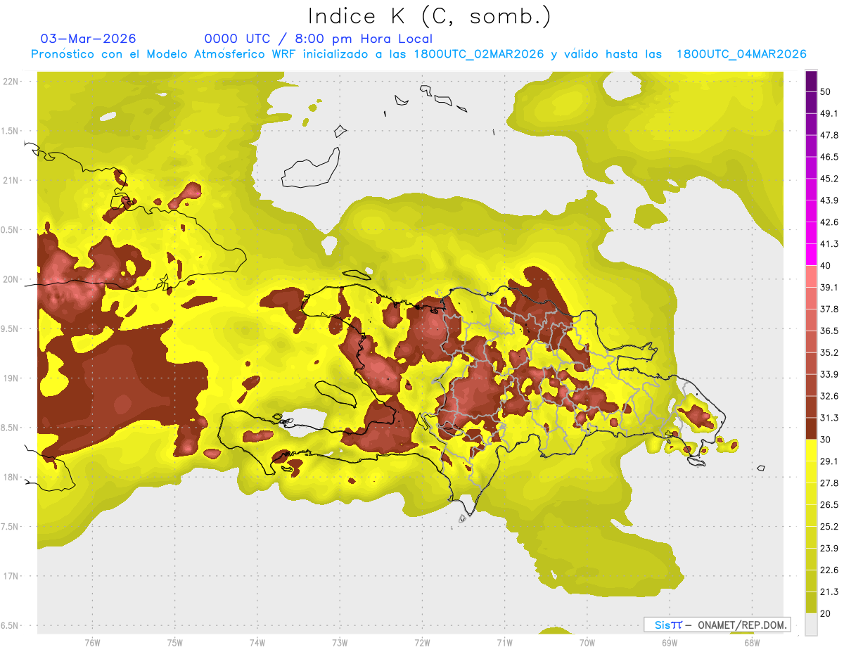Click the 74W longitude label
This screenshot has height=652, width=844.
[257, 643]
